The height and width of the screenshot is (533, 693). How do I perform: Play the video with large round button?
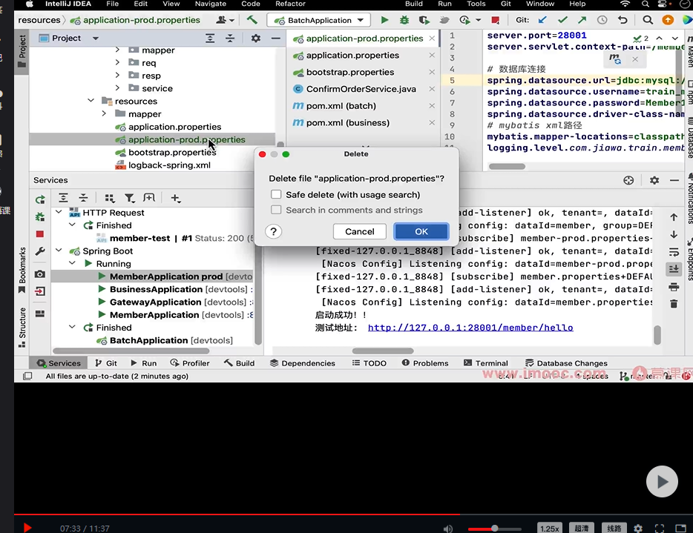(662, 481)
